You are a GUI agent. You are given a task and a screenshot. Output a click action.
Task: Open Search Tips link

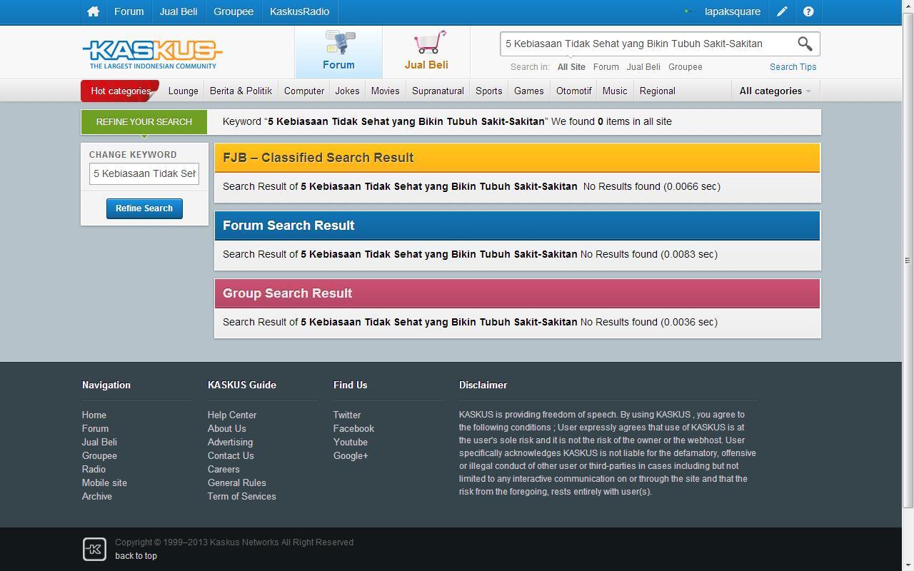click(x=793, y=67)
